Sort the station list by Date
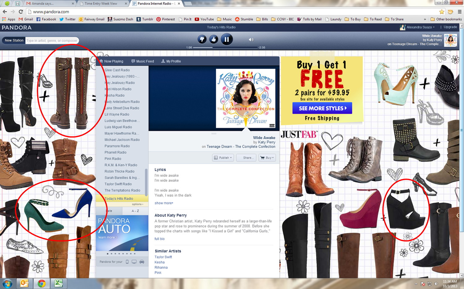This screenshot has width=464, height=289. 109,211
